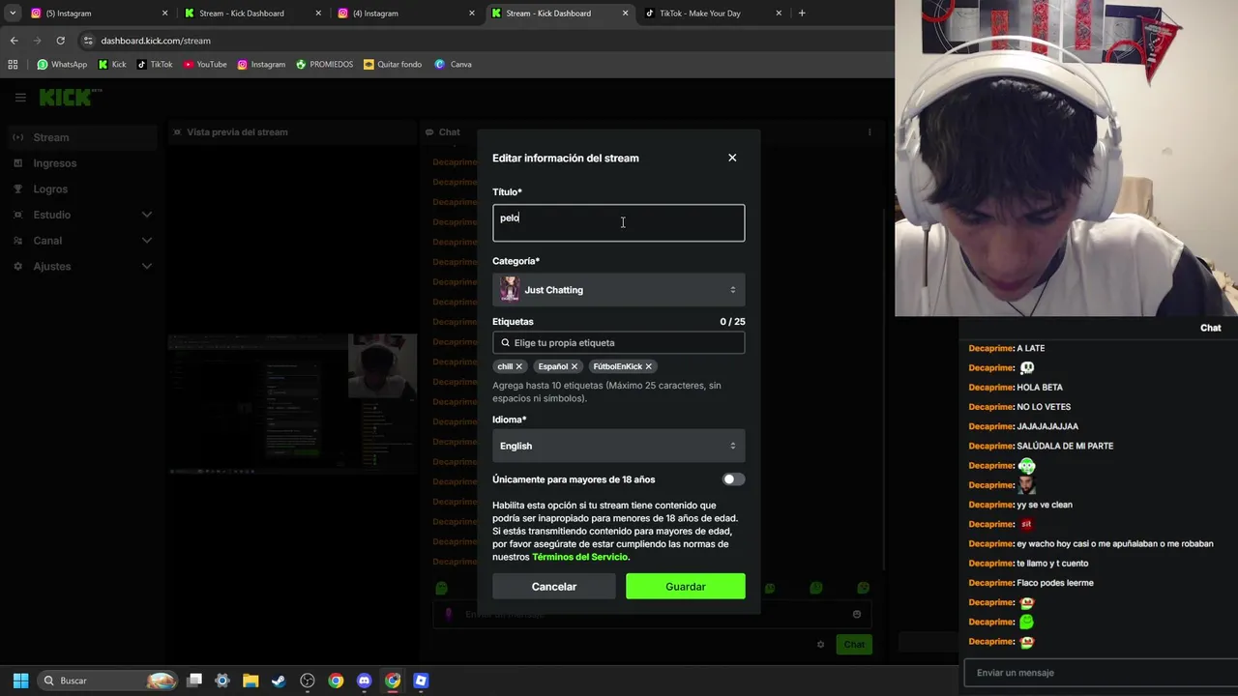Image resolution: width=1238 pixels, height=696 pixels.
Task: Open Google Chrome from the taskbar
Action: click(x=336, y=681)
